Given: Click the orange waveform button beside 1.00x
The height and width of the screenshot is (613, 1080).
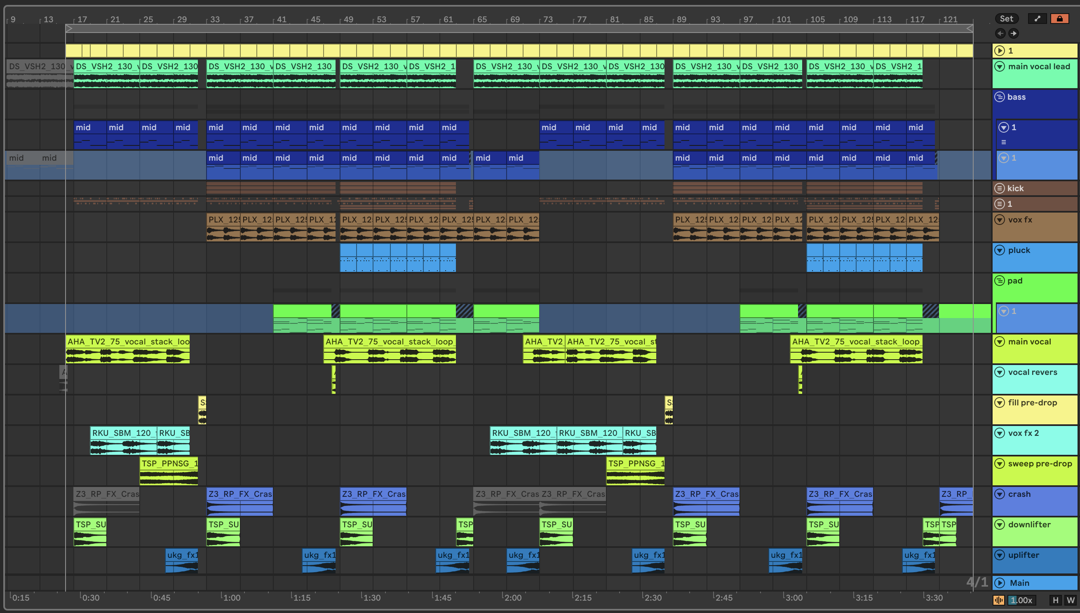Looking at the screenshot, I should point(998,600).
